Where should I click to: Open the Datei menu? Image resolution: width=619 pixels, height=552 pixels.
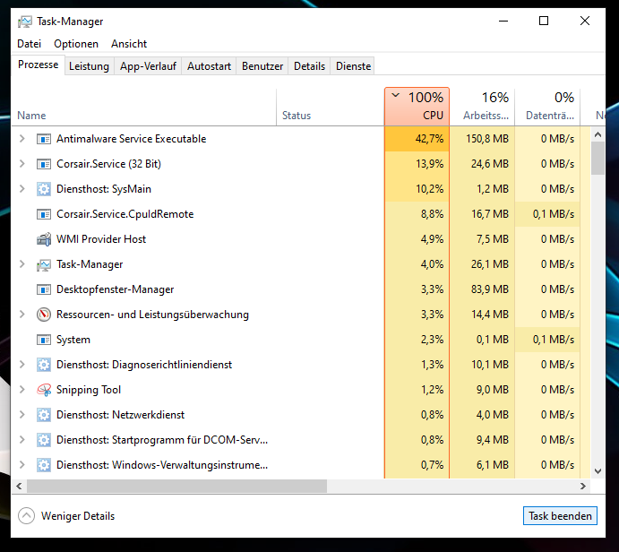(30, 44)
